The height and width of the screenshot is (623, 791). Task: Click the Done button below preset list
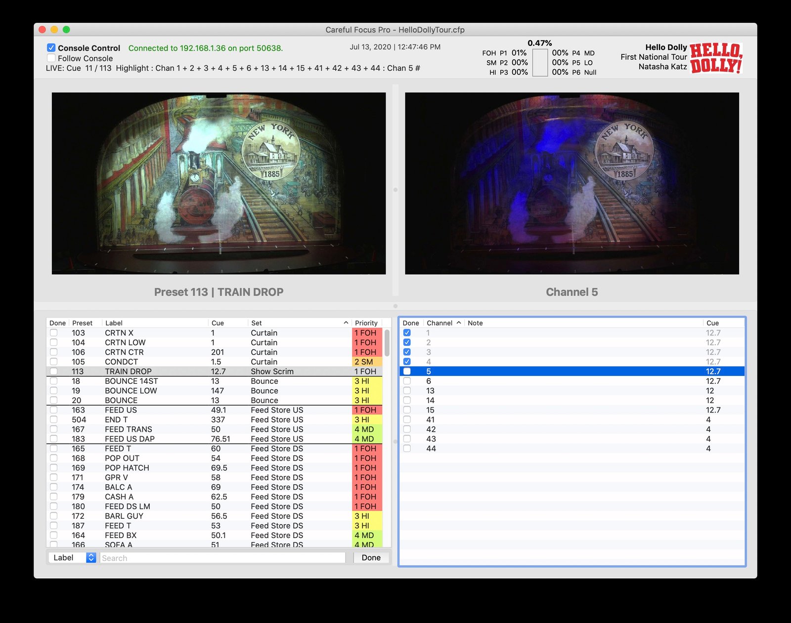371,557
